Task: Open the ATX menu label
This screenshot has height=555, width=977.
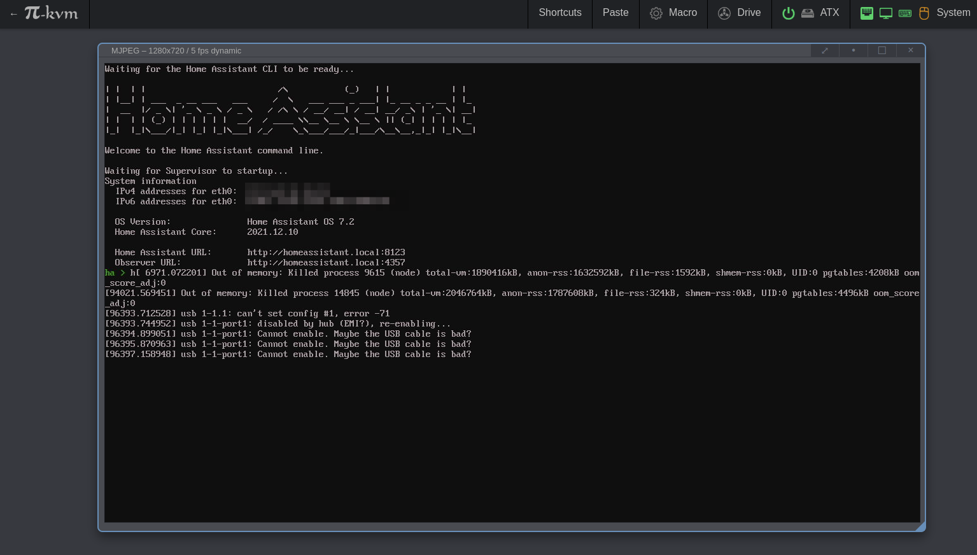Action: [x=829, y=13]
